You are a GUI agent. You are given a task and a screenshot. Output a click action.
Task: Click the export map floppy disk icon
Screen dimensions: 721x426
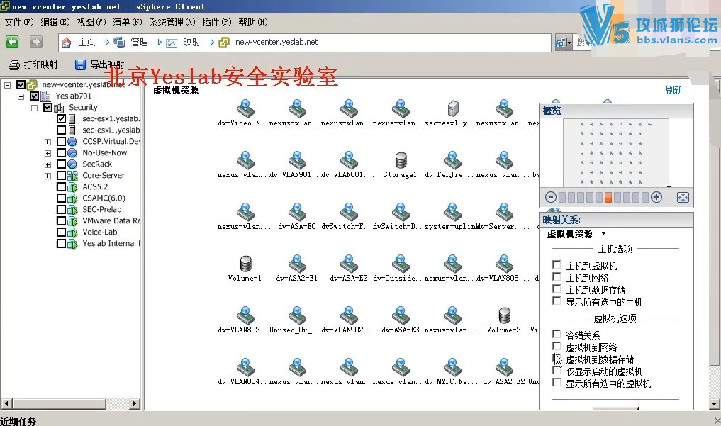coord(80,65)
